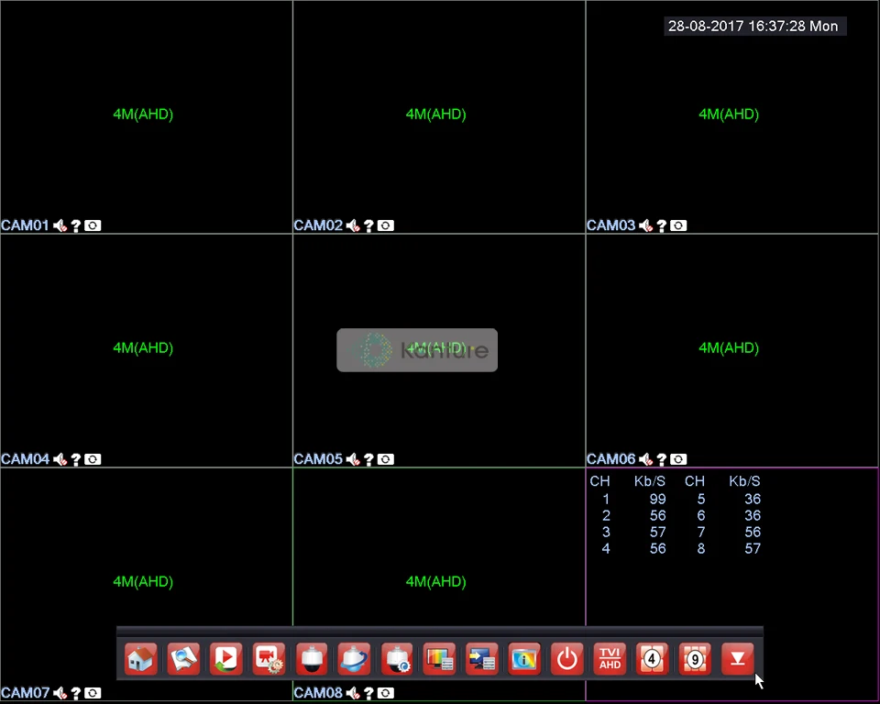Image resolution: width=880 pixels, height=704 pixels.
Task: Toggle CAM06 audio mute icon
Action: point(646,459)
